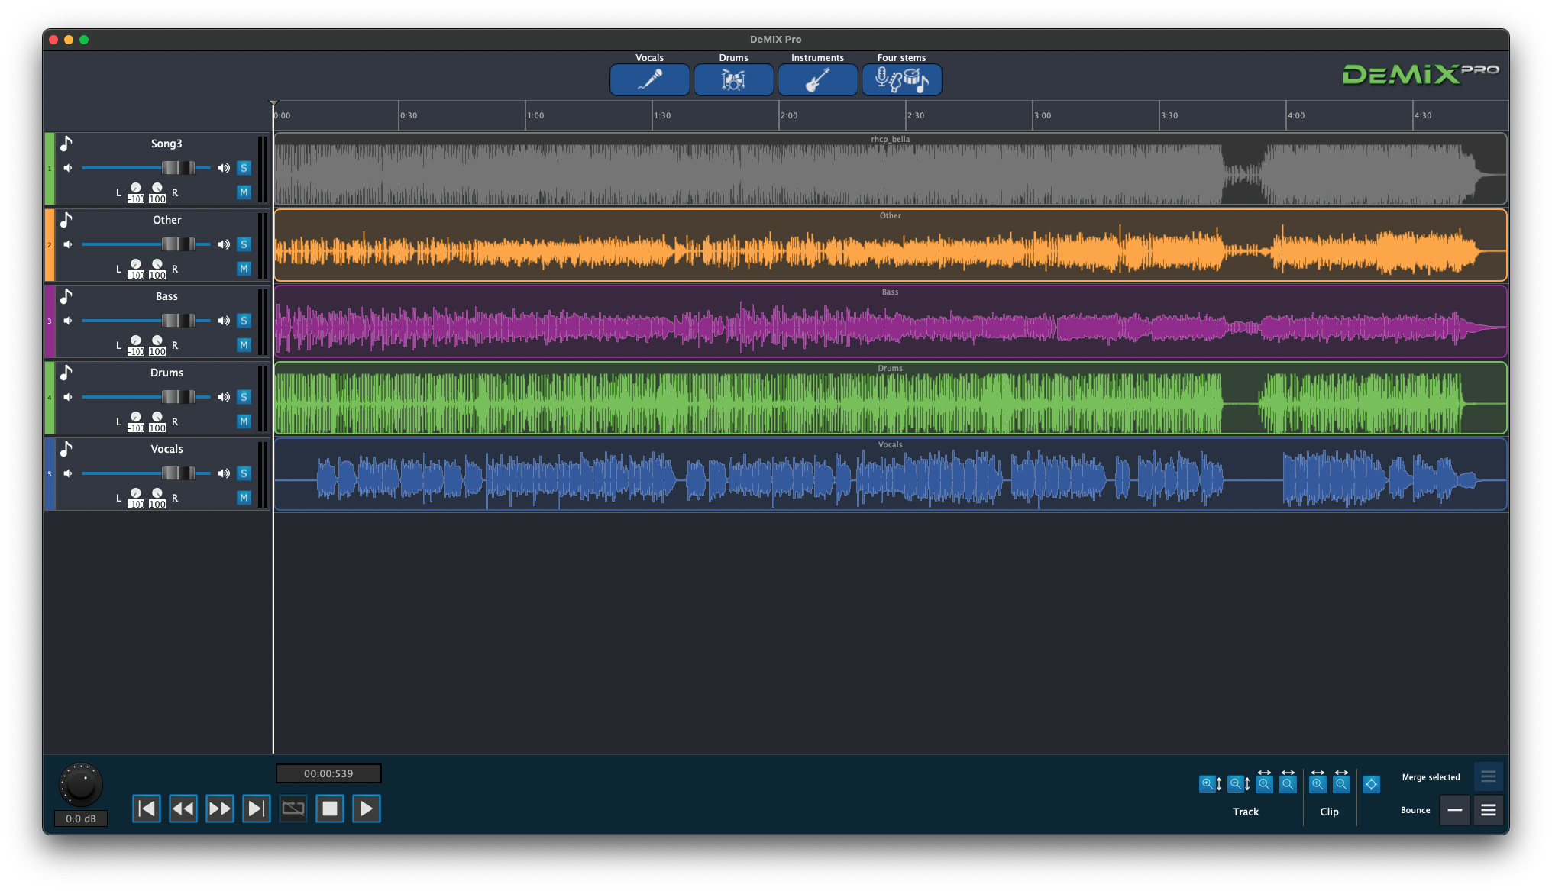Select the rhcp_bella waveform clip

click(x=891, y=169)
